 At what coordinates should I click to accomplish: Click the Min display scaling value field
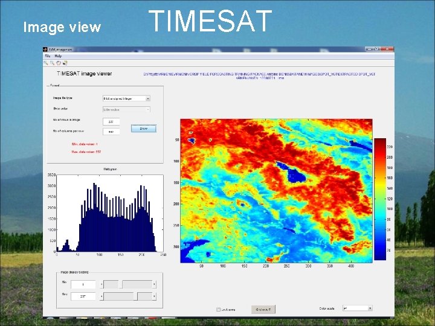coord(83,284)
